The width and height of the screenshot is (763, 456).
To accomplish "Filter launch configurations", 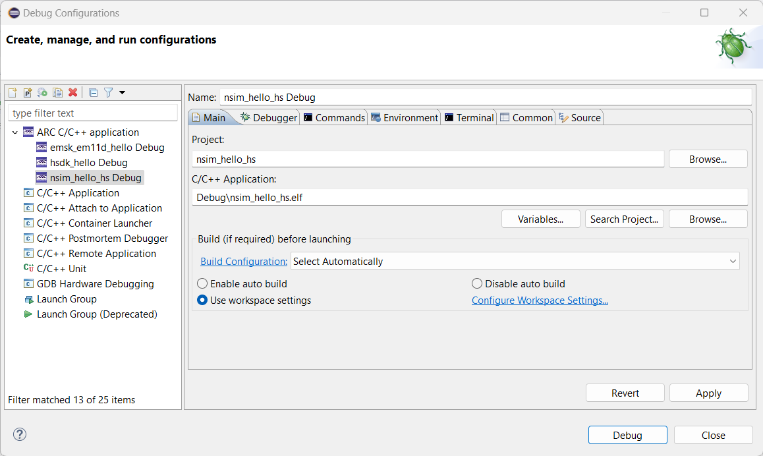I will coord(107,92).
